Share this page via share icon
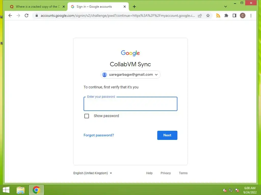The height and width of the screenshot is (195, 261). 200,15
